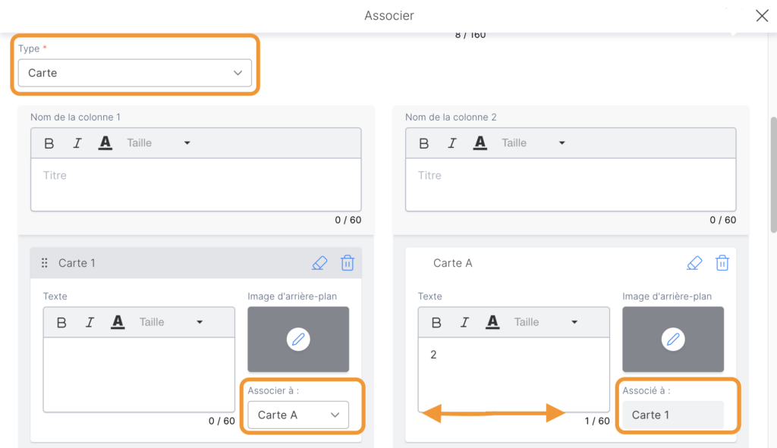Screen dimensions: 777x448
Task: Open the Associer à dropdown on Carte 1
Action: (x=298, y=415)
